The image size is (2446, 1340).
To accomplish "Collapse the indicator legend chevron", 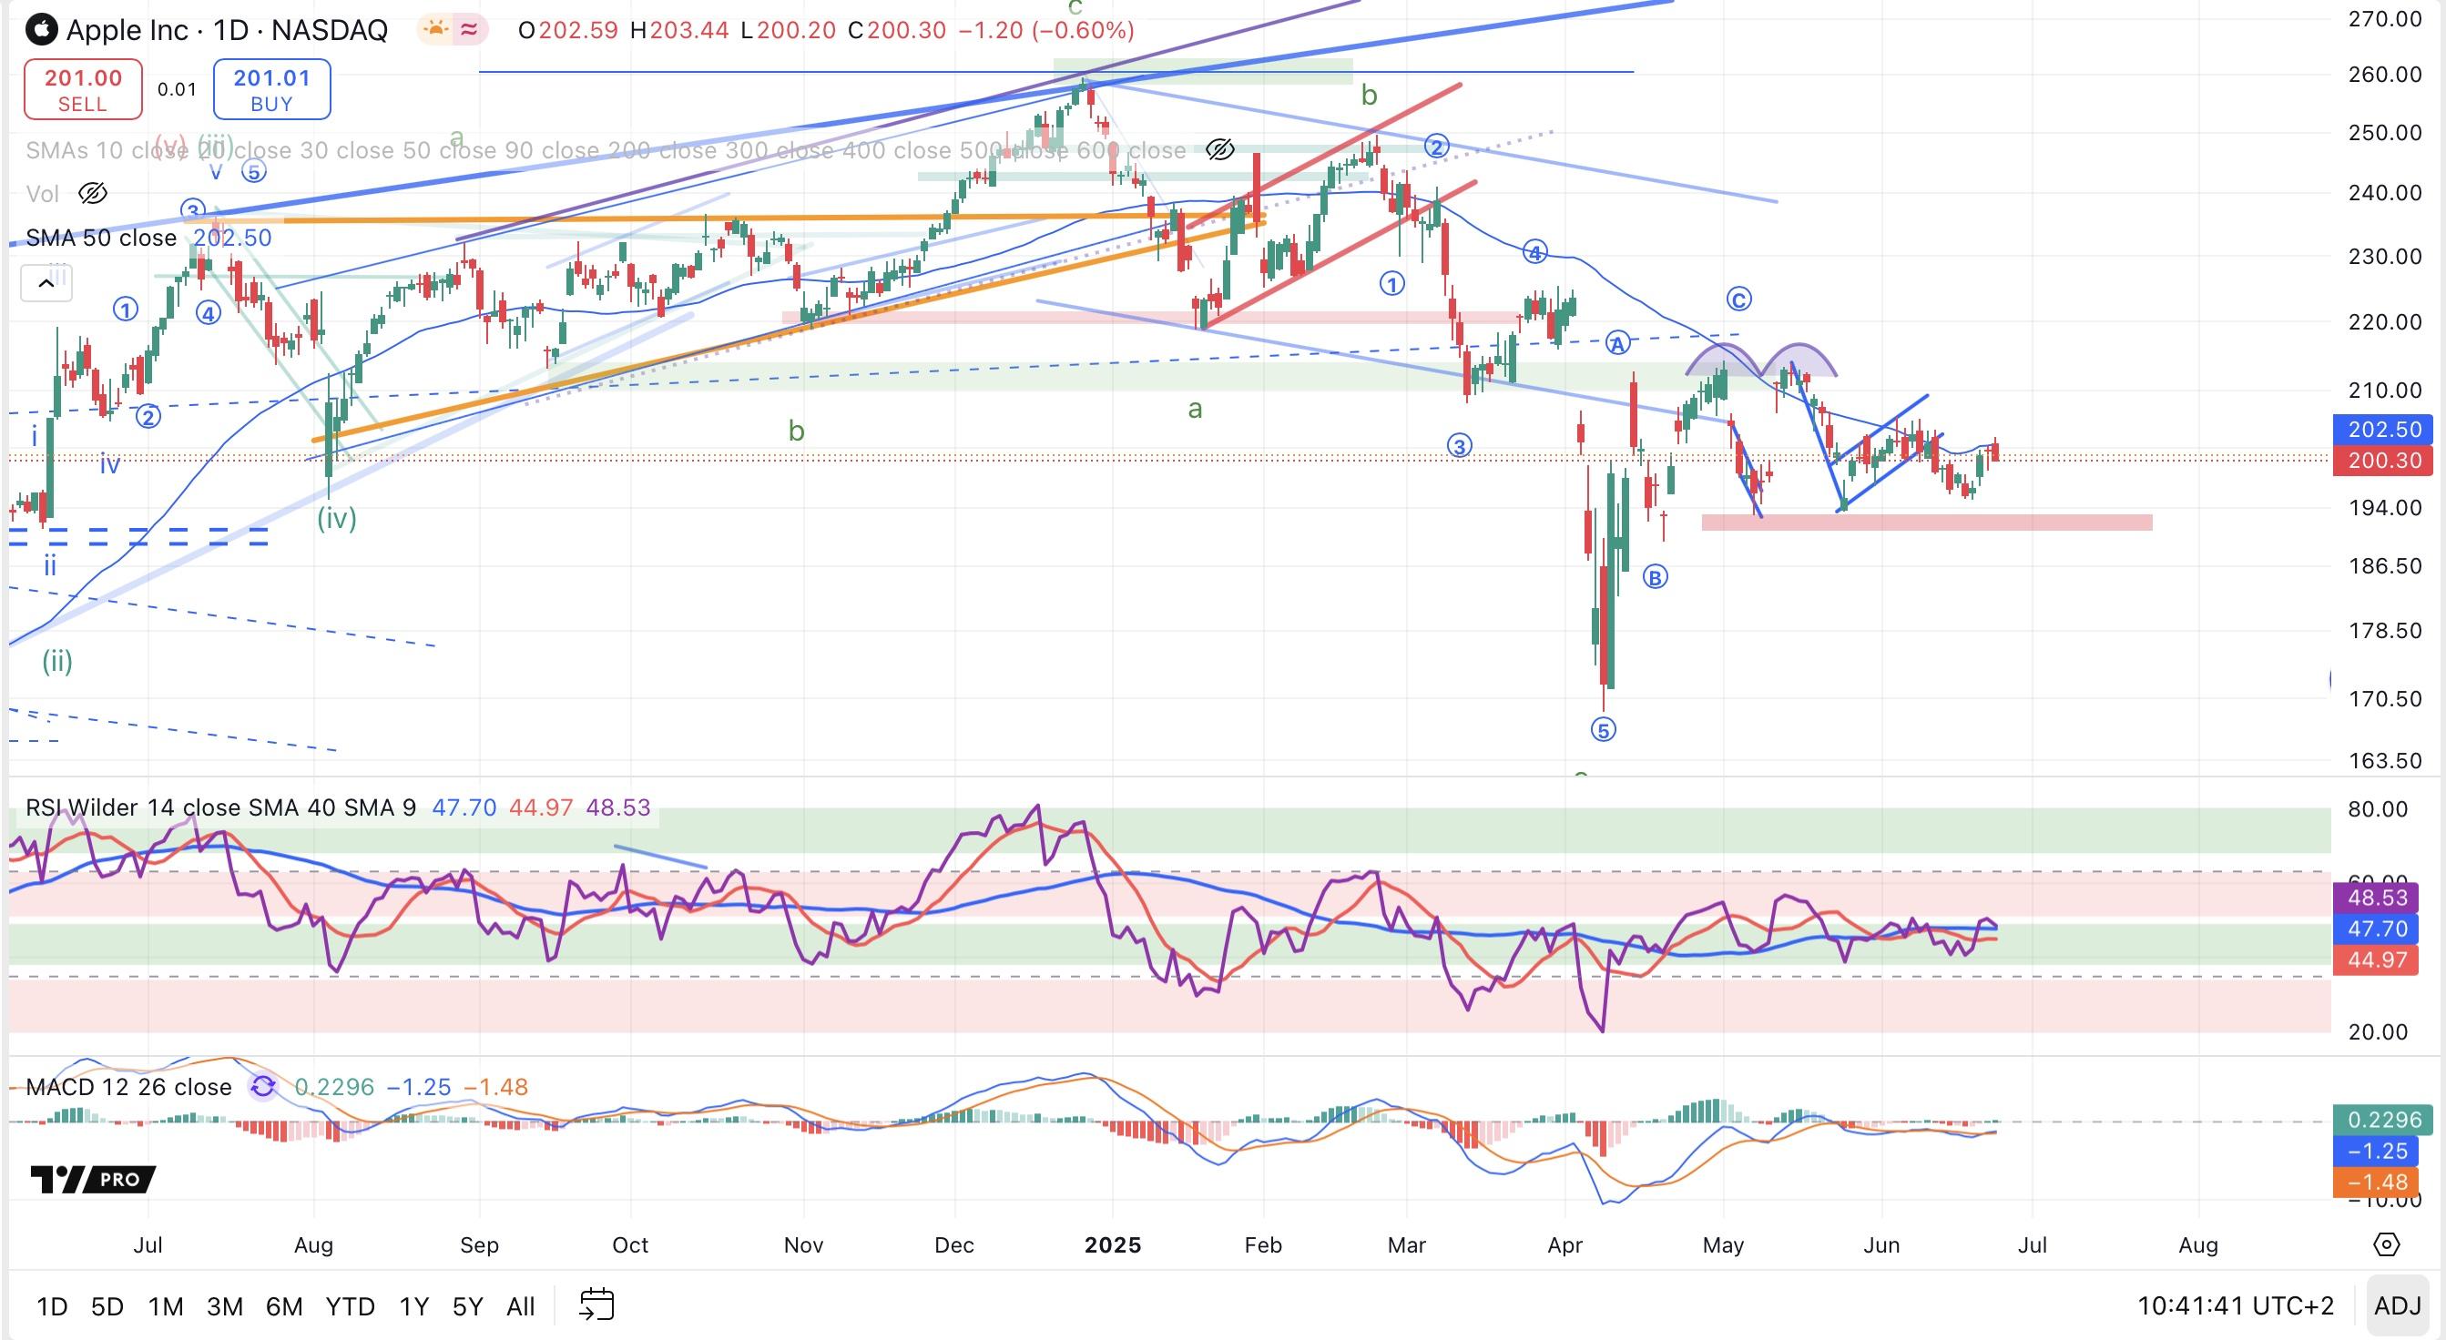I will 46,283.
